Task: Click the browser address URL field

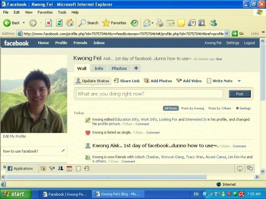Action: point(123,34)
